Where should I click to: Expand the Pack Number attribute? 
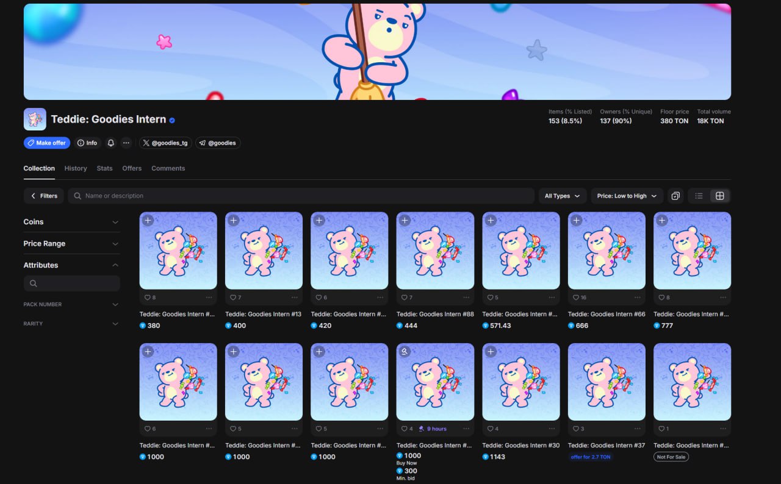[71, 304]
